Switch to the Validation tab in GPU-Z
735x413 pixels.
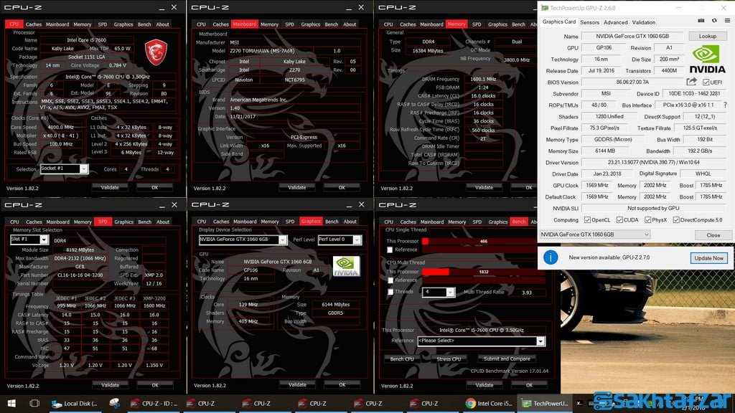click(x=644, y=22)
